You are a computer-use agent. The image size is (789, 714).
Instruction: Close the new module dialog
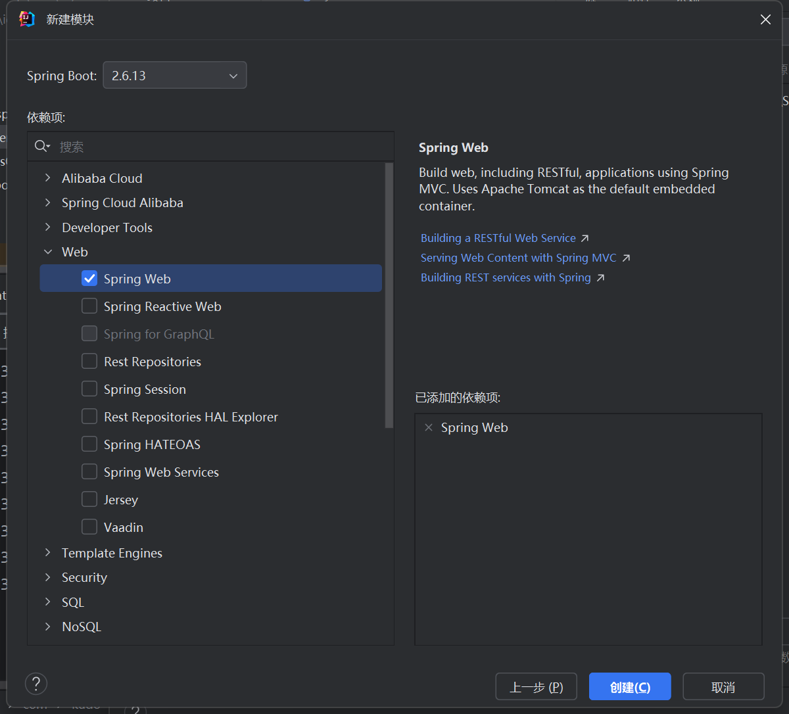point(765,20)
